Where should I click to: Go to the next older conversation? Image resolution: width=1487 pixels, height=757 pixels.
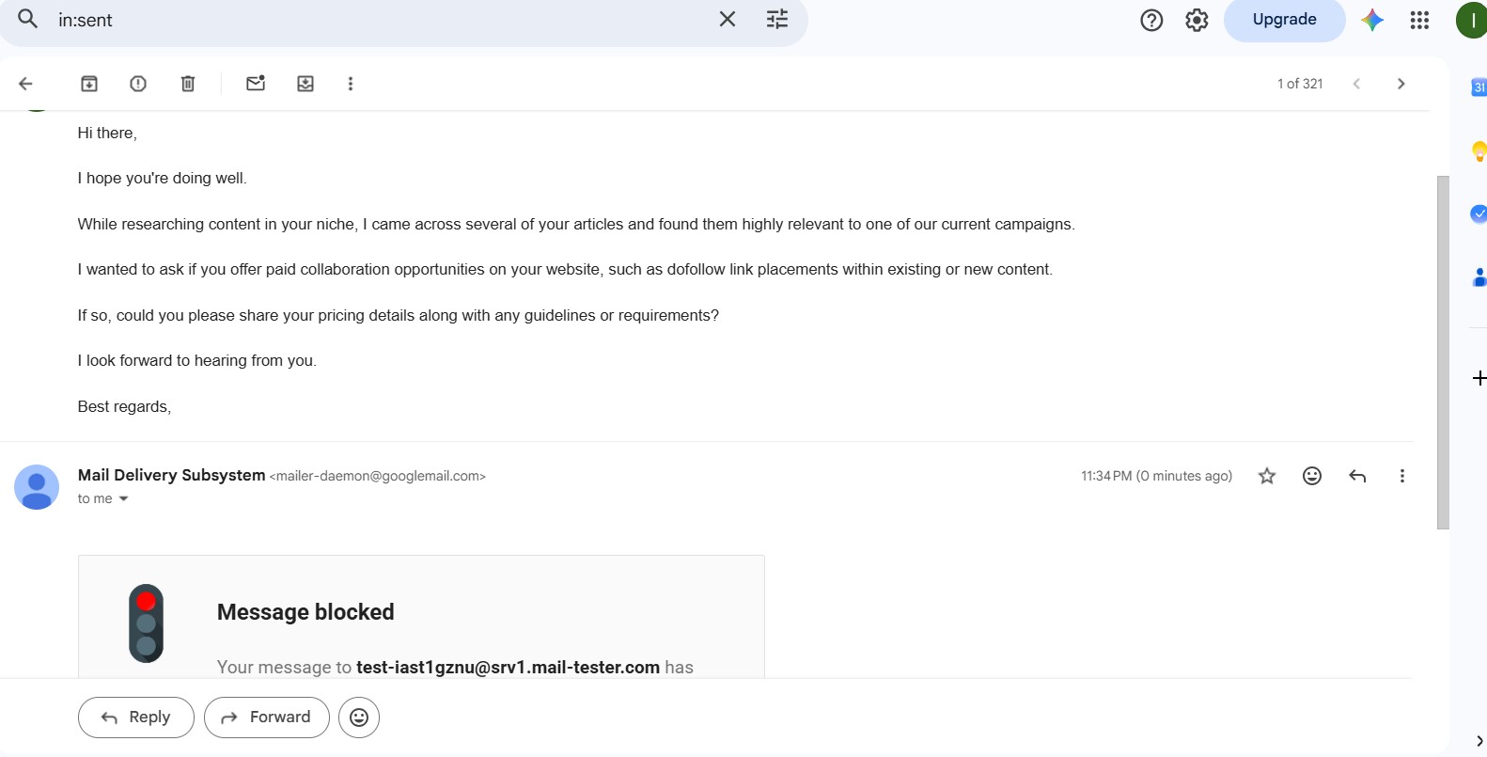coord(1401,84)
